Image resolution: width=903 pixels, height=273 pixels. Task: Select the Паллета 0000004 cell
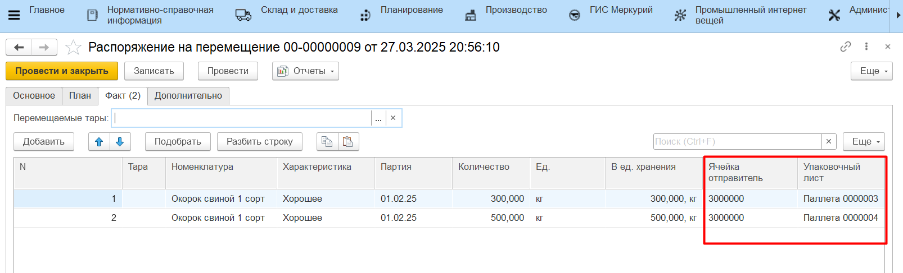(840, 218)
